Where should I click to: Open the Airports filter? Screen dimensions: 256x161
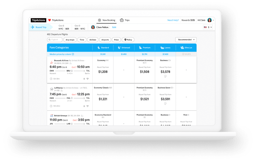tap(105, 40)
